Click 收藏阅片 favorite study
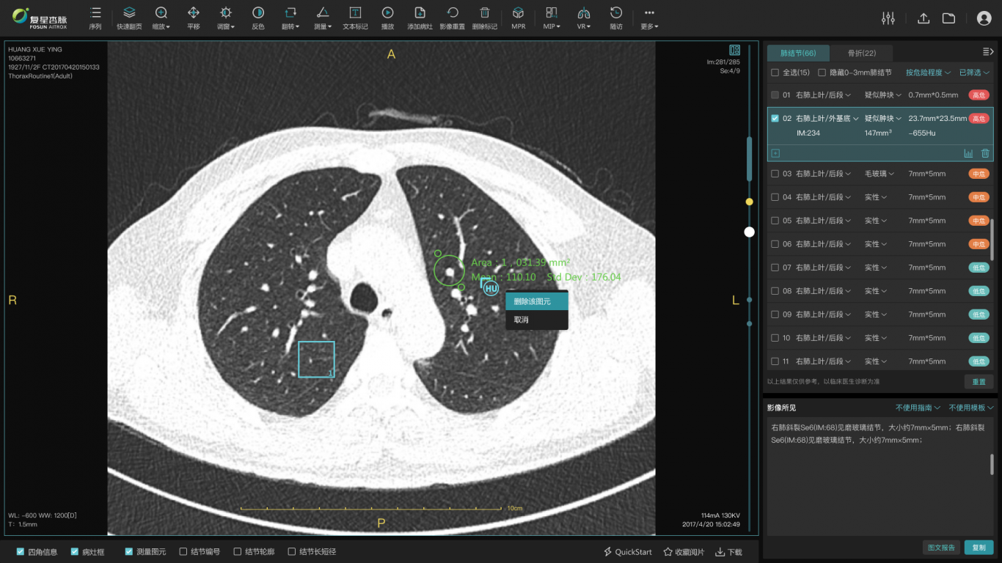Viewport: 1002px width, 563px height. tap(684, 552)
